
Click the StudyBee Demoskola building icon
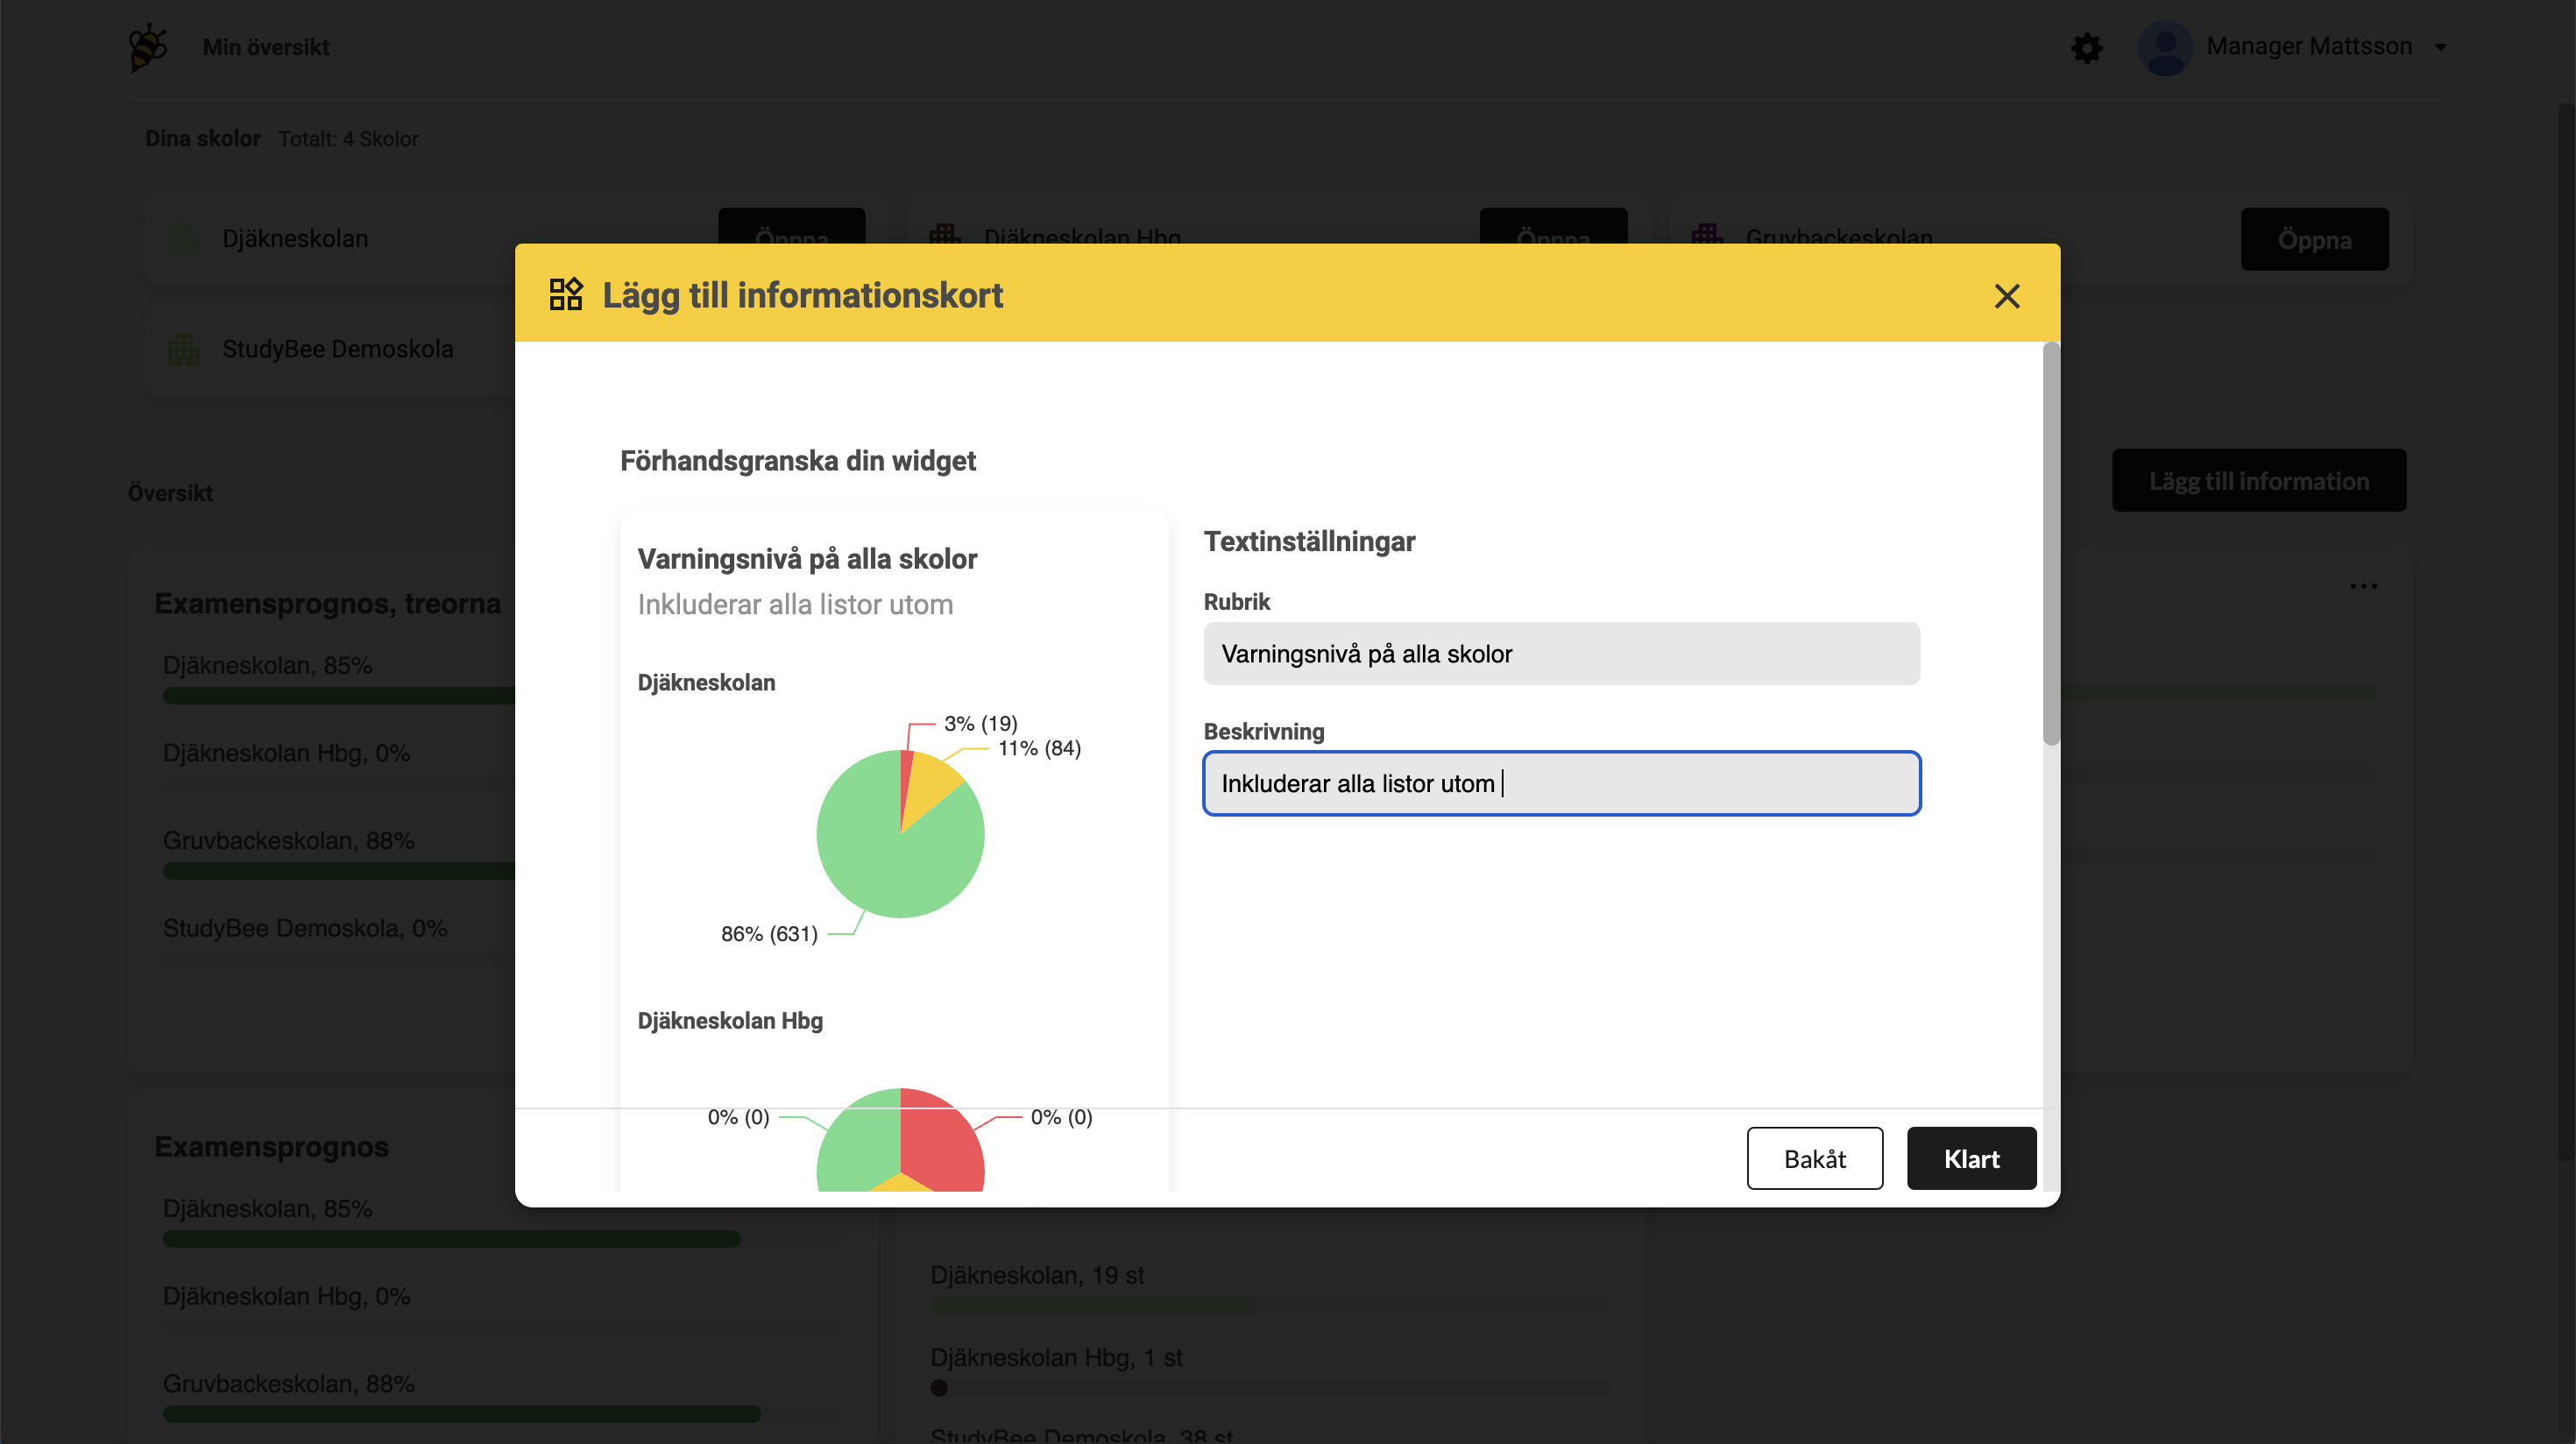183,349
